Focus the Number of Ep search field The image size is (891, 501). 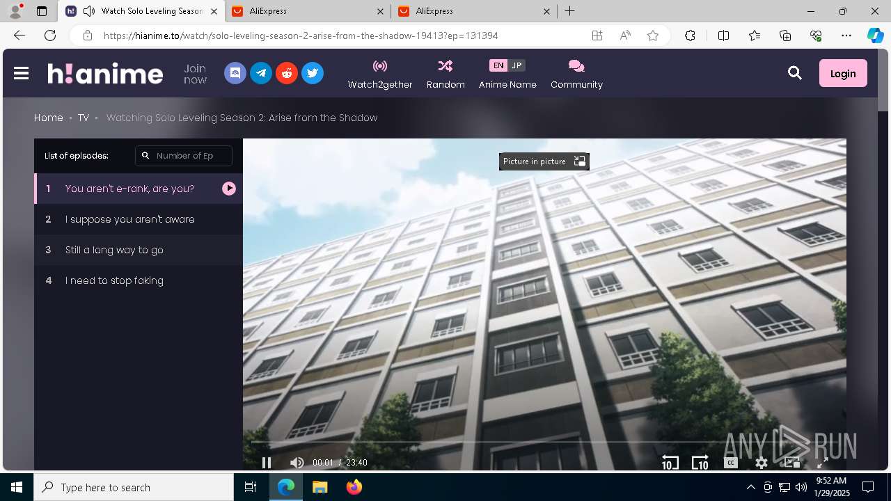pos(184,156)
